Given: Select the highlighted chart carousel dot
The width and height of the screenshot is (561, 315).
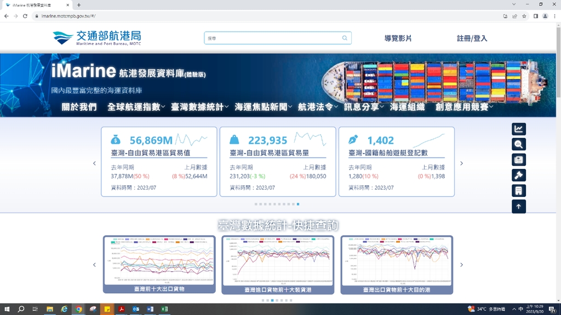Looking at the screenshot, I should click(x=272, y=300).
